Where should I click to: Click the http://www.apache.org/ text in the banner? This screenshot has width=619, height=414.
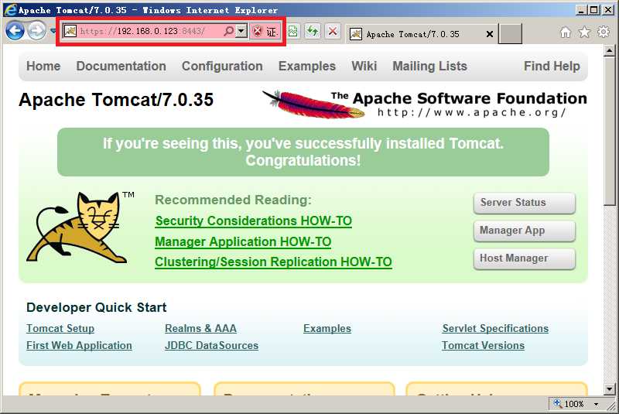pos(472,112)
